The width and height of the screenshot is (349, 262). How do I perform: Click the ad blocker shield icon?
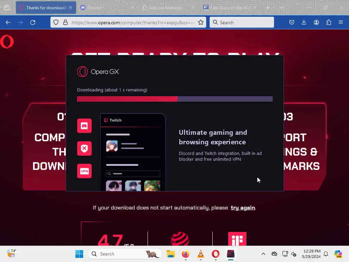tap(85, 148)
